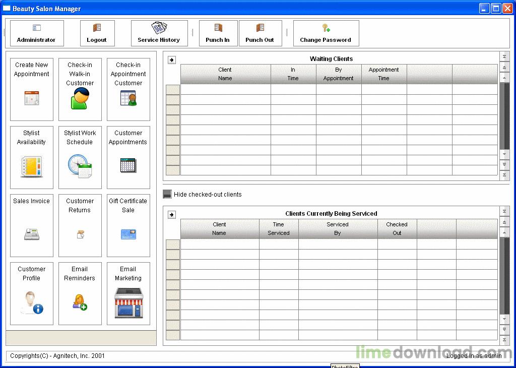Viewport: 516px width, 368px height.
Task: Open the Administrator panel
Action: coord(36,33)
